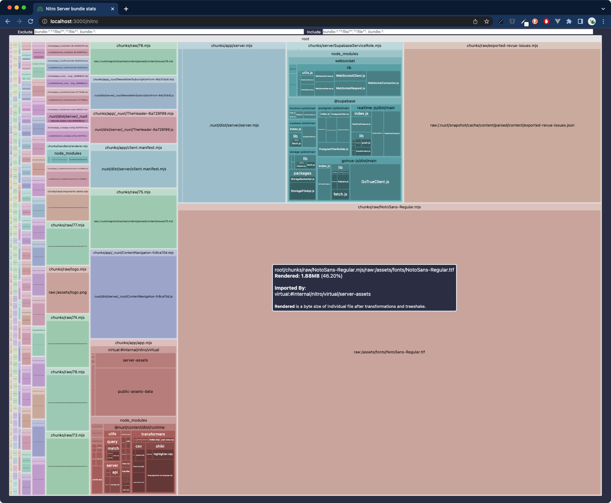Select the @supabase group header

pos(345,101)
